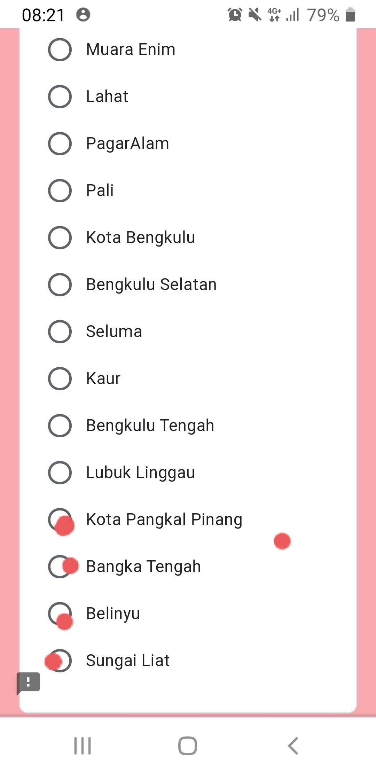Viewport: 376px width, 773px height.
Task: Choose the Lahat radio button
Action: pyautogui.click(x=60, y=96)
